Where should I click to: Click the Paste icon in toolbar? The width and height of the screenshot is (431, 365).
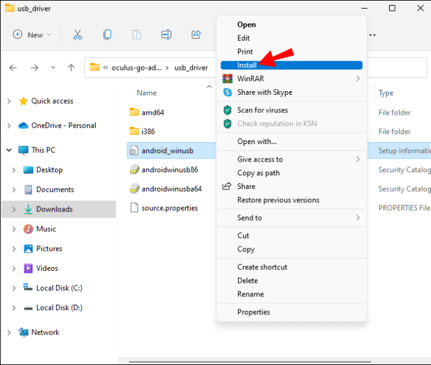click(137, 35)
